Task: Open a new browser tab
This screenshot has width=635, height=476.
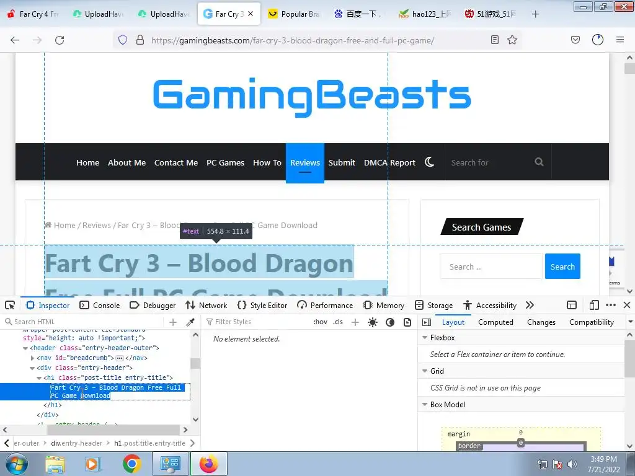Action: tap(535, 14)
